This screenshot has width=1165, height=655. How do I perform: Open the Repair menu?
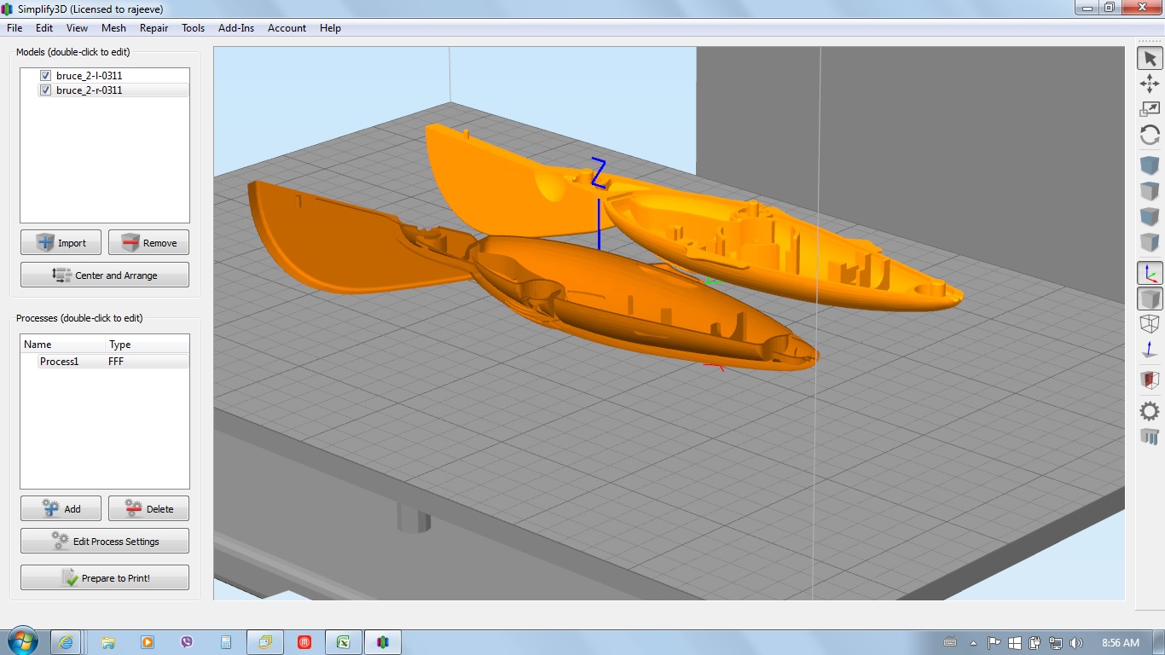[154, 28]
